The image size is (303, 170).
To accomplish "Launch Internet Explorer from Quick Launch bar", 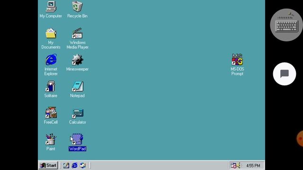I will point(75,165).
